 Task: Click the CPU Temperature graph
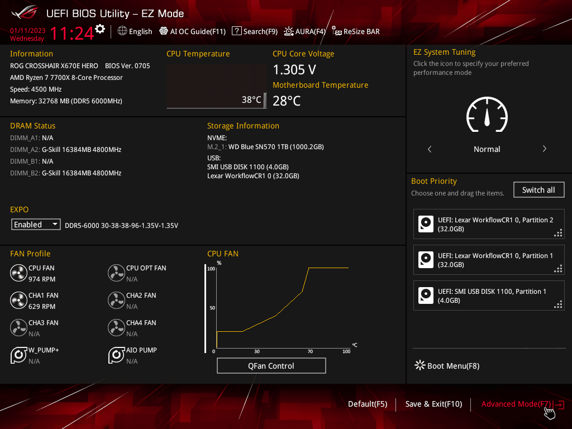click(x=217, y=87)
